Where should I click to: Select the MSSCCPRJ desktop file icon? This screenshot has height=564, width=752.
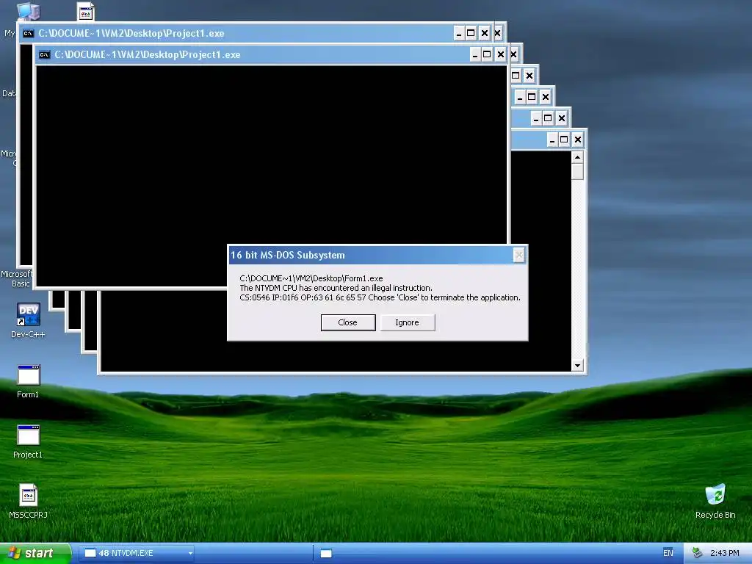(29, 501)
